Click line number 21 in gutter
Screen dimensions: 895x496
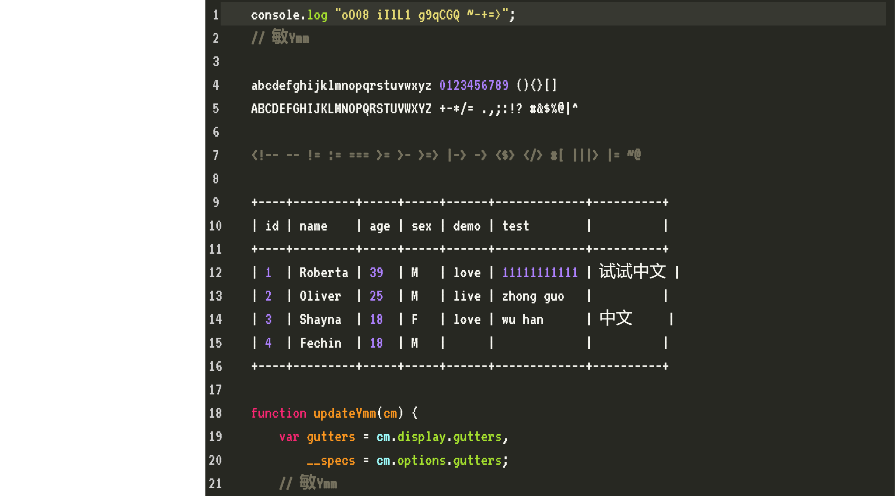[x=215, y=483]
